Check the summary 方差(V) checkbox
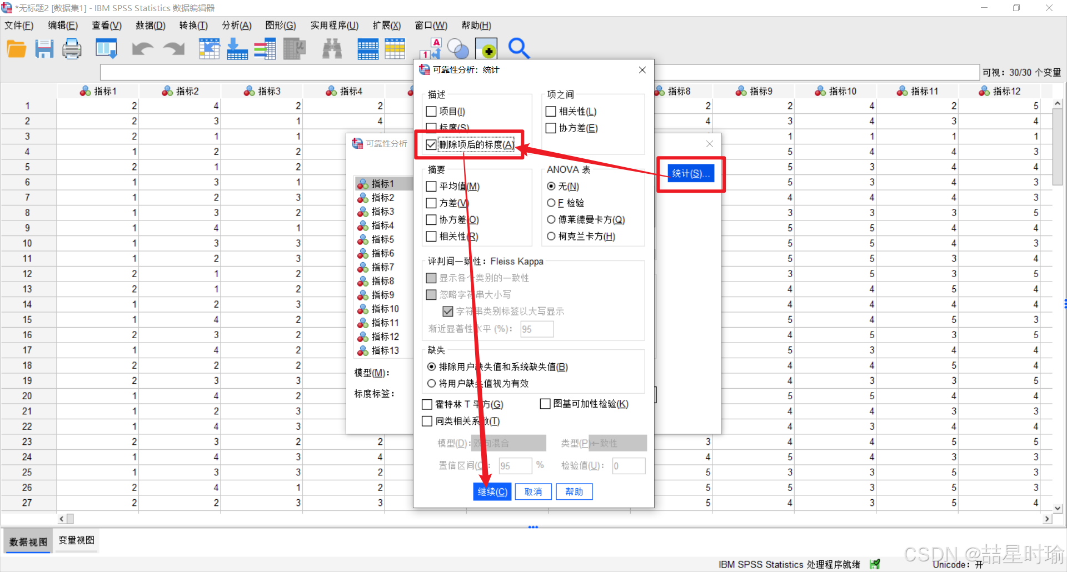Viewport: 1067px width, 572px height. tap(431, 203)
